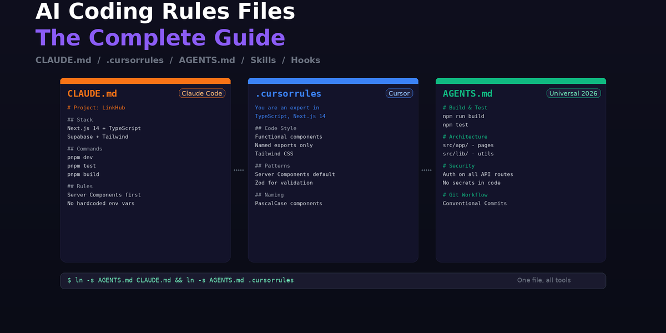Switch to the Skills breadcrumb tab
This screenshot has height=333, width=666.
(x=263, y=60)
